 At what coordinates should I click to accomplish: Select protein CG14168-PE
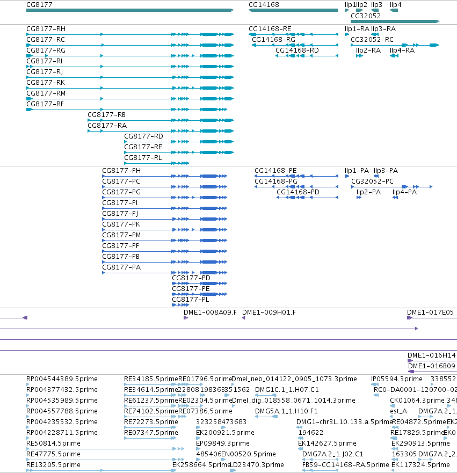296,176
